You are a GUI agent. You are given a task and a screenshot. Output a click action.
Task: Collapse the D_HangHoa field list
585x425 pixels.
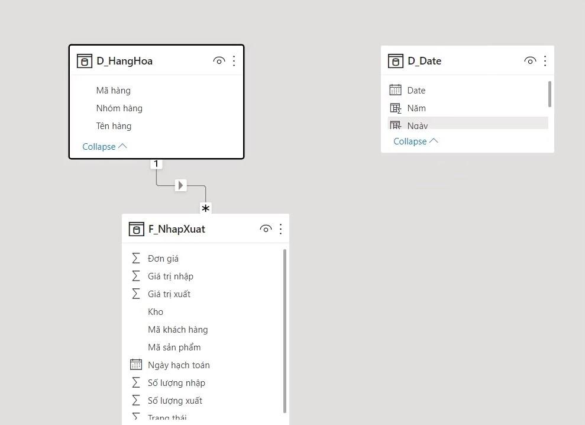coord(104,146)
